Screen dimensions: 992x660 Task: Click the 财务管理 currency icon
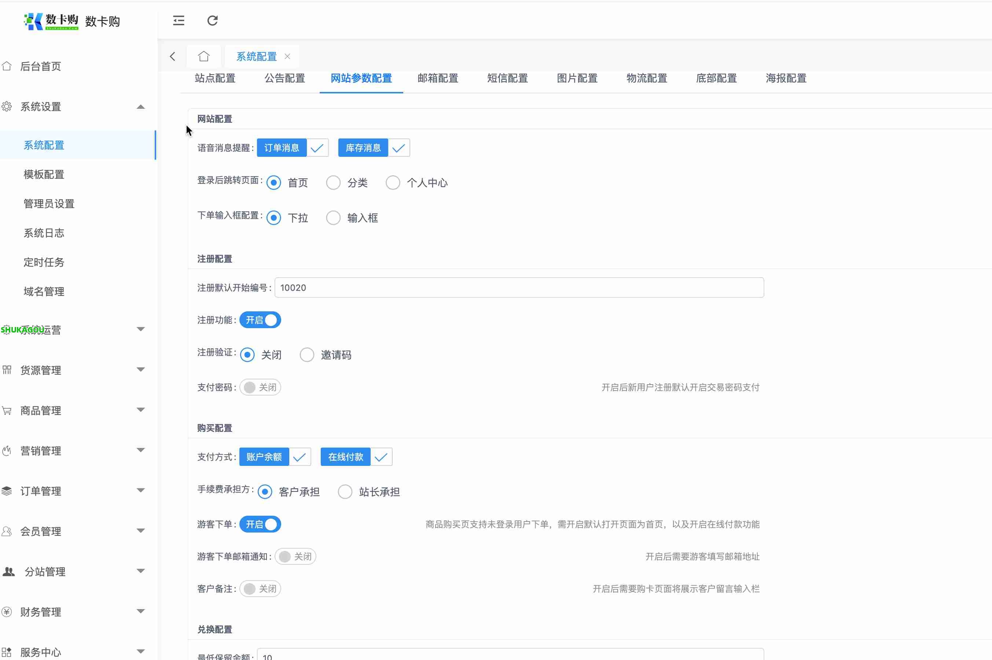[6, 612]
